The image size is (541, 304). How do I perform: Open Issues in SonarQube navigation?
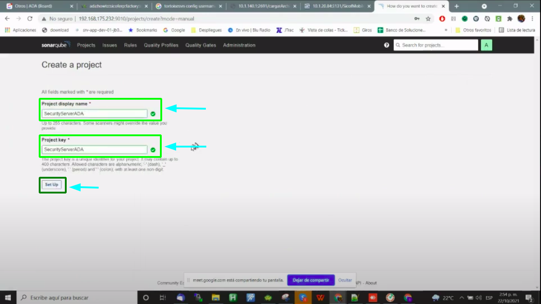tap(109, 45)
